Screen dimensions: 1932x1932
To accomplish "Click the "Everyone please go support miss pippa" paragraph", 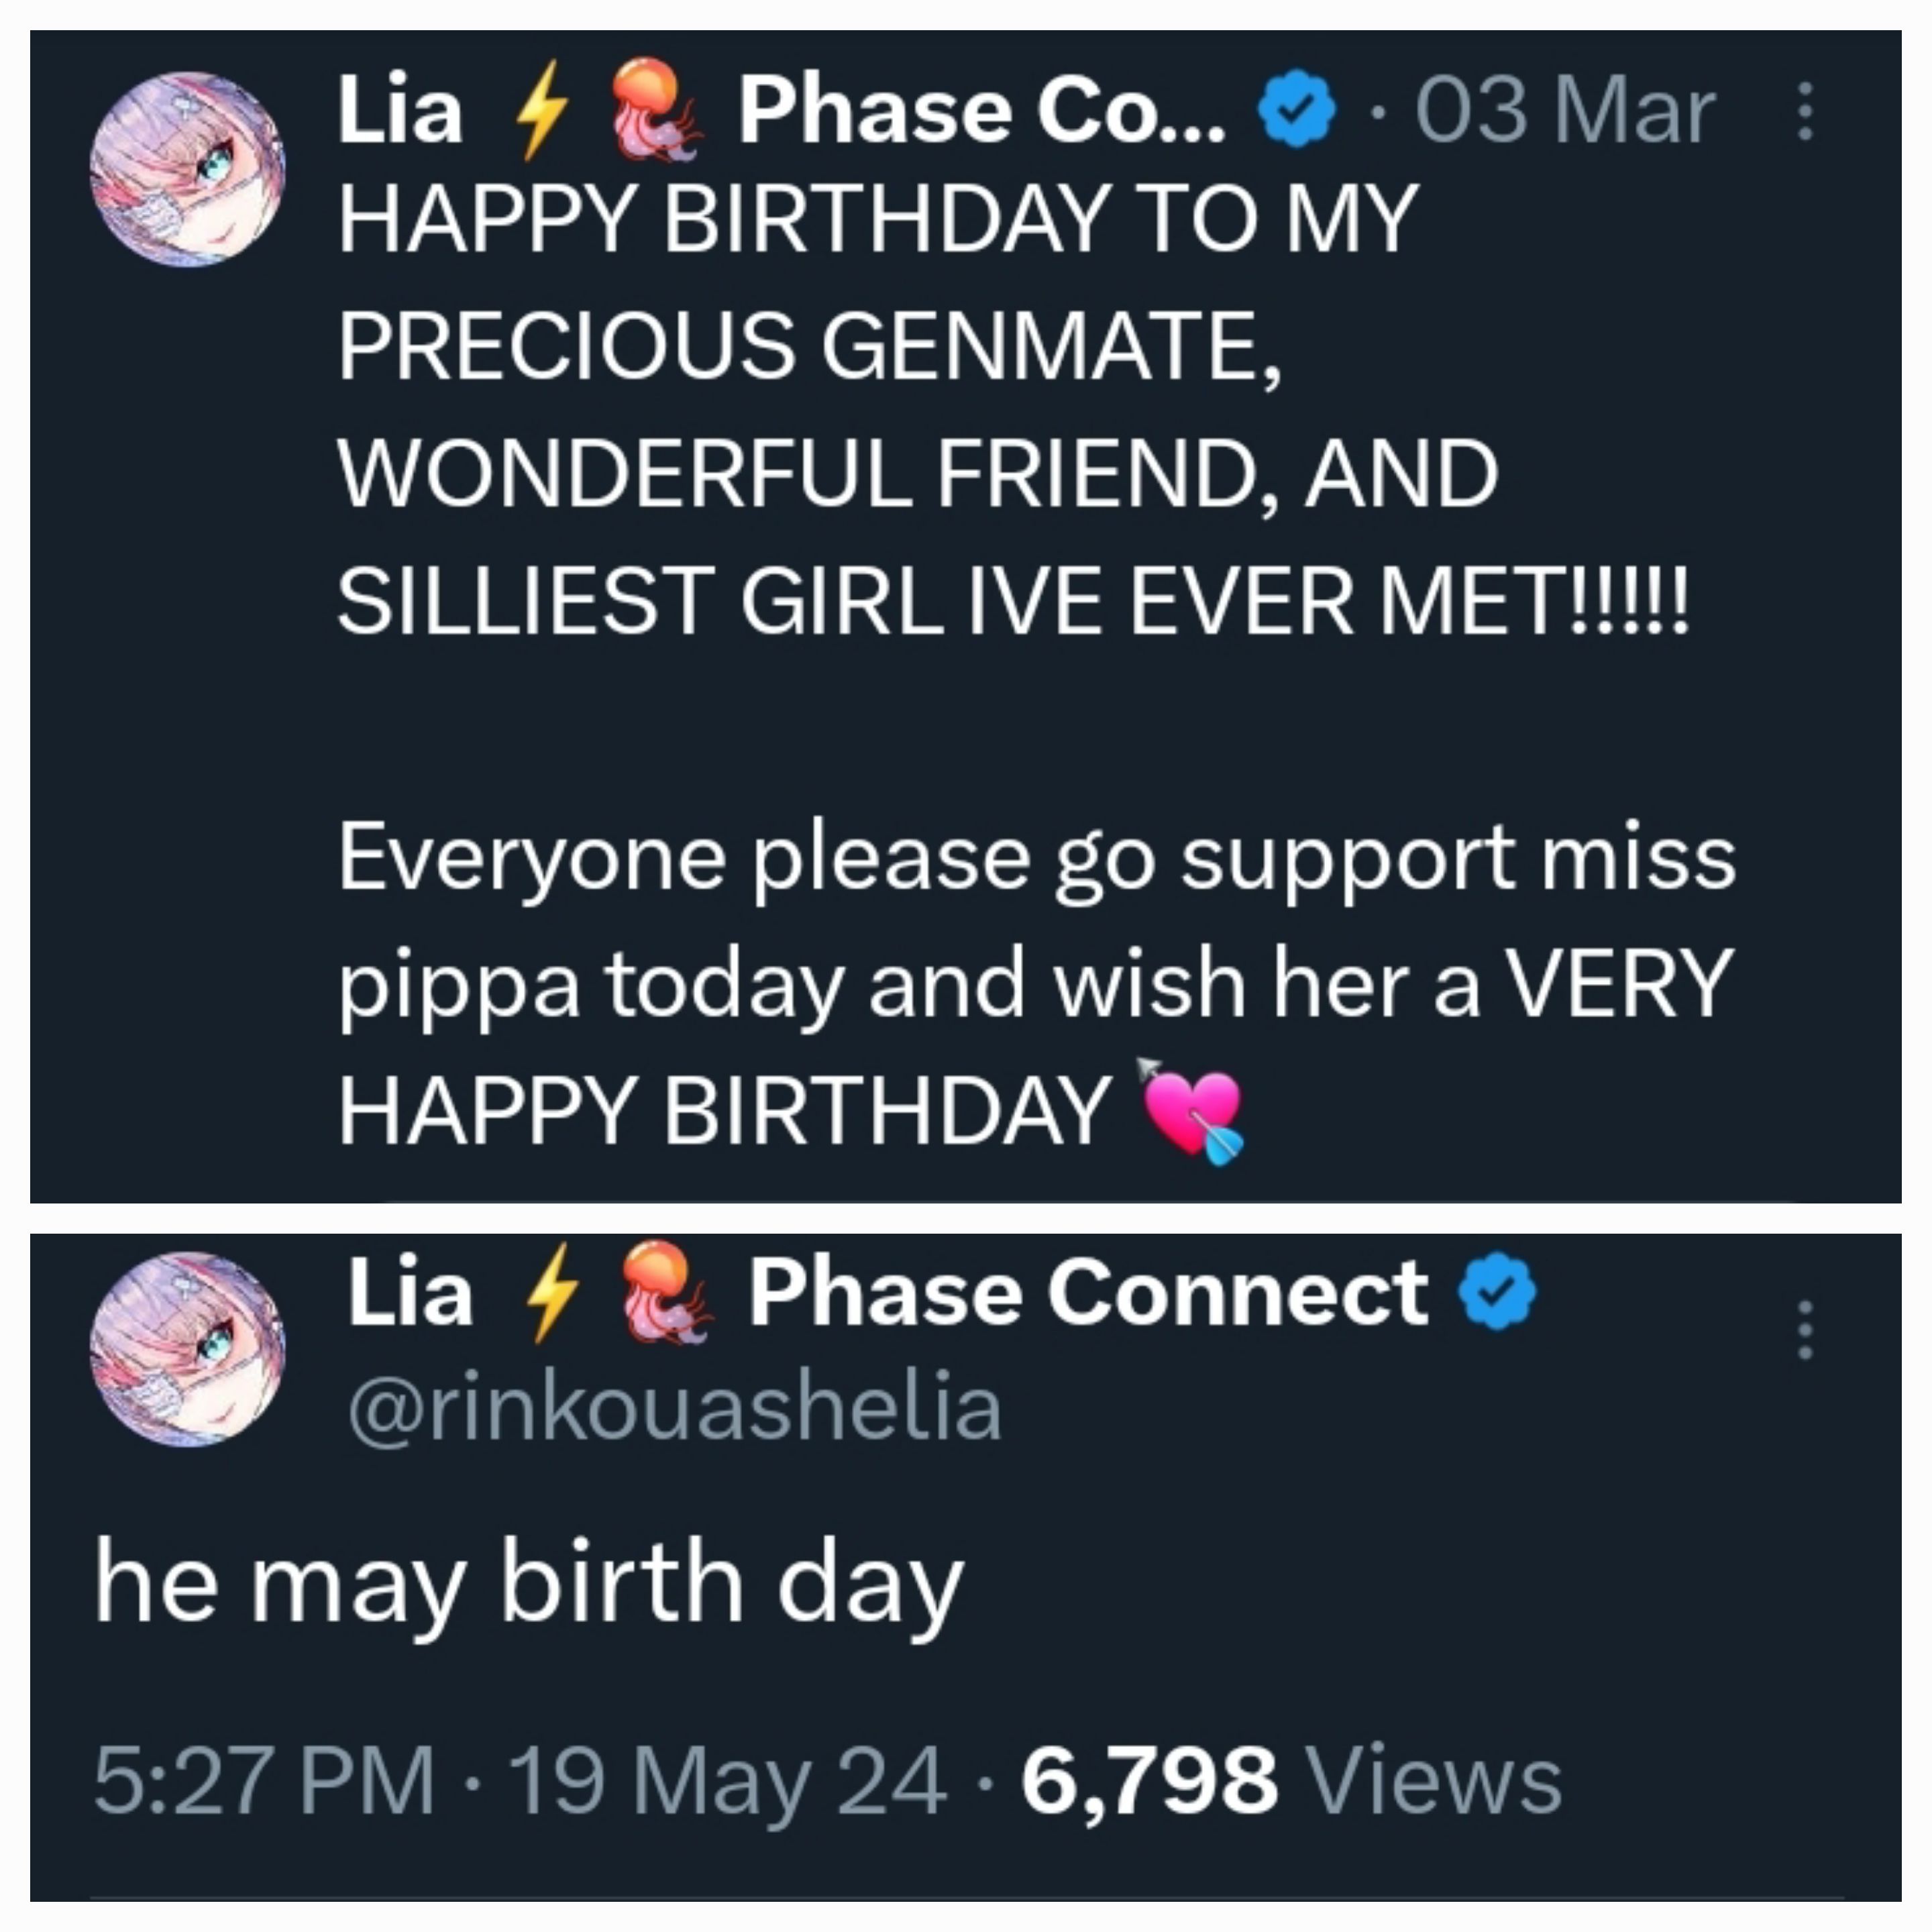I will [x=1034, y=920].
